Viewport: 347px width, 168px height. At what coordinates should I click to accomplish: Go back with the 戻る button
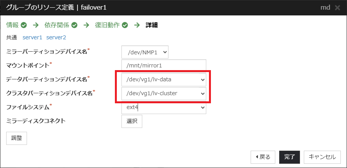[x=263, y=157]
